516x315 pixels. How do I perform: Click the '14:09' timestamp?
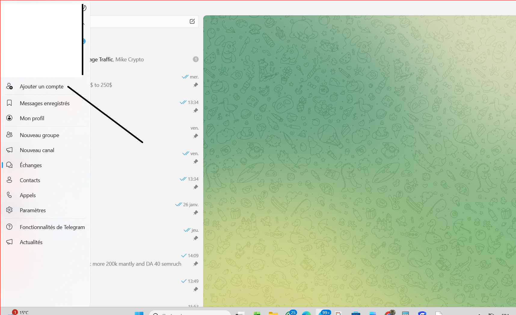click(x=193, y=256)
